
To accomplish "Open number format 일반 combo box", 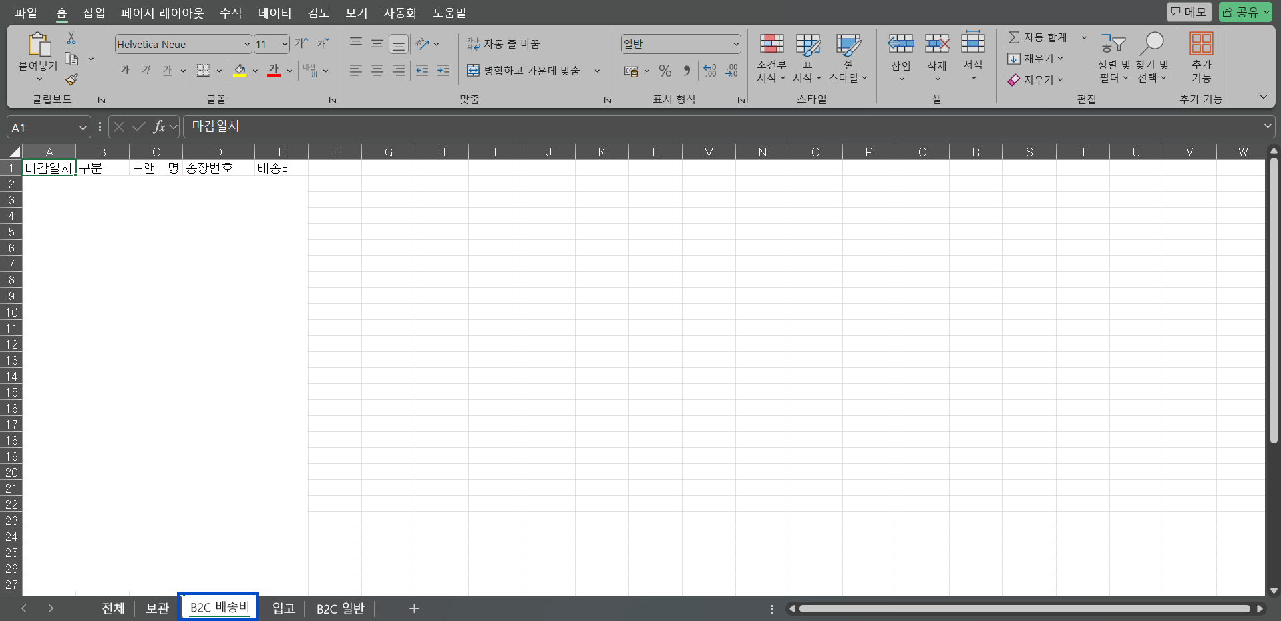I will click(681, 44).
